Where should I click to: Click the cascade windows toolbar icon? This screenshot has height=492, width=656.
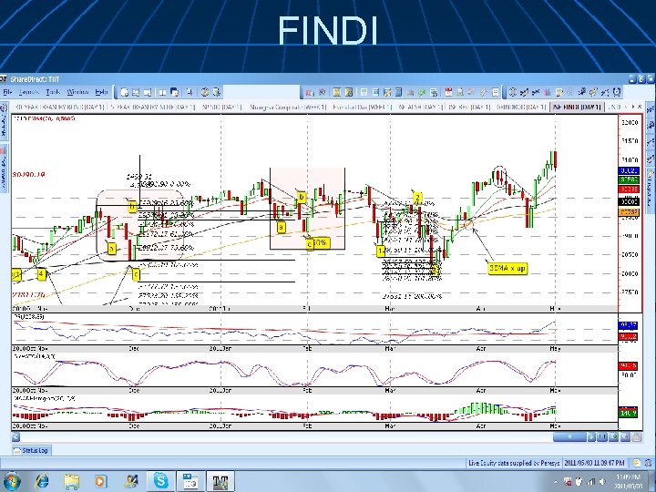click(x=174, y=92)
